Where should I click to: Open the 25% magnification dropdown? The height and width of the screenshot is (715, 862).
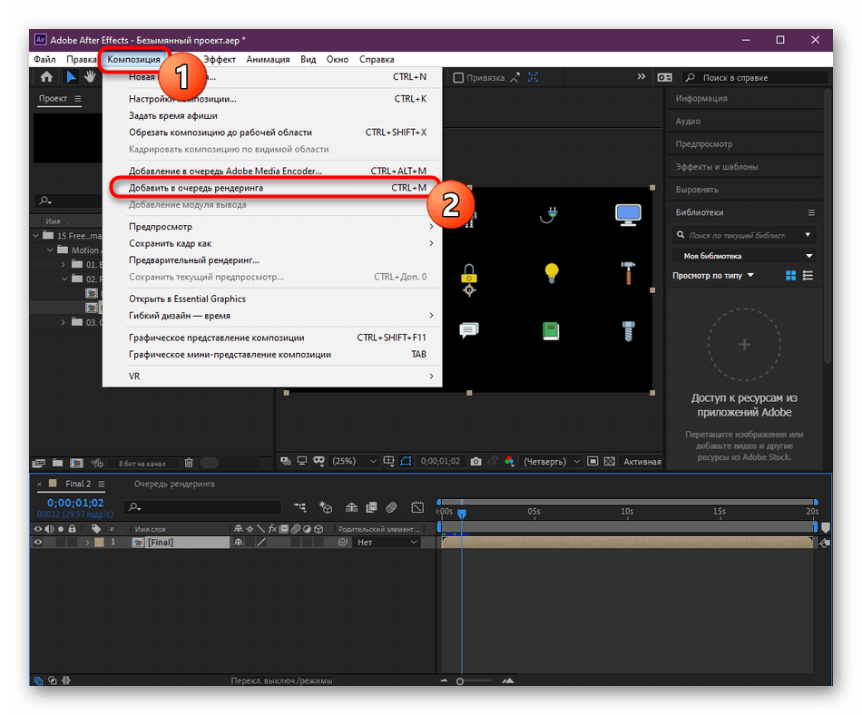pos(354,461)
